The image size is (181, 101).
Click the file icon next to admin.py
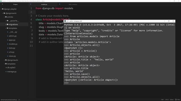[8, 36]
